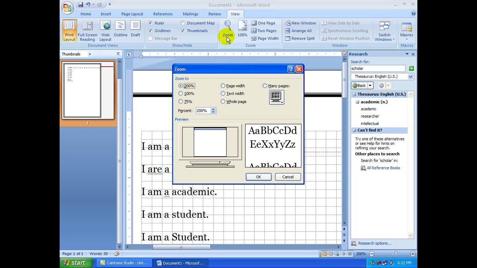Open the Thumbnails pane dropdown
The image size is (477, 268).
90,54
